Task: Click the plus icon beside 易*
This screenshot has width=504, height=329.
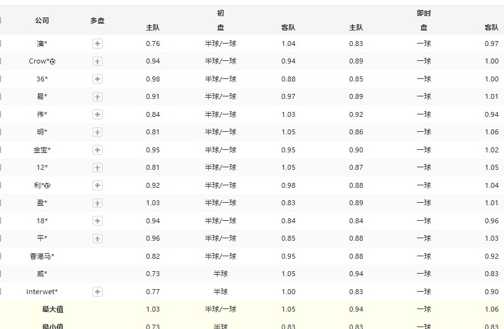Action: click(98, 97)
